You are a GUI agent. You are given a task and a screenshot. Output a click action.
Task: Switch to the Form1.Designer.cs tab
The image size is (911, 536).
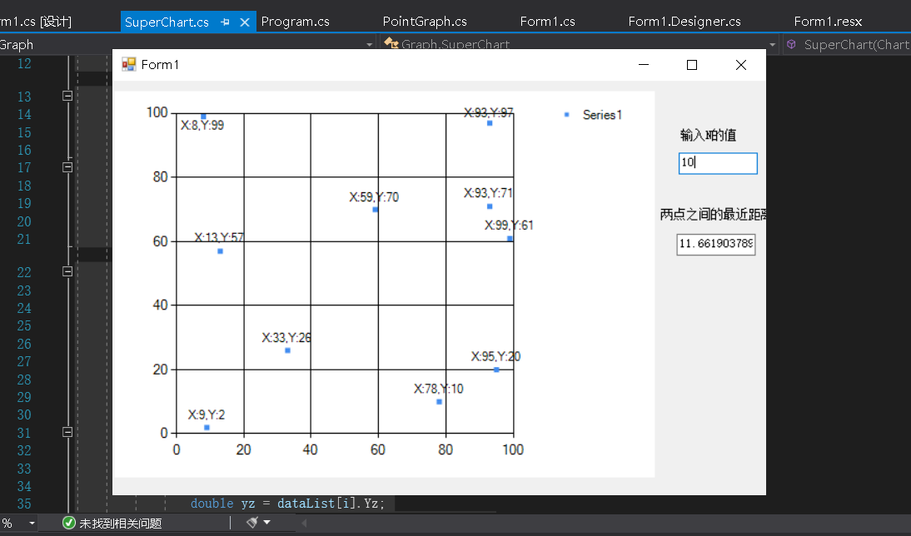(684, 21)
